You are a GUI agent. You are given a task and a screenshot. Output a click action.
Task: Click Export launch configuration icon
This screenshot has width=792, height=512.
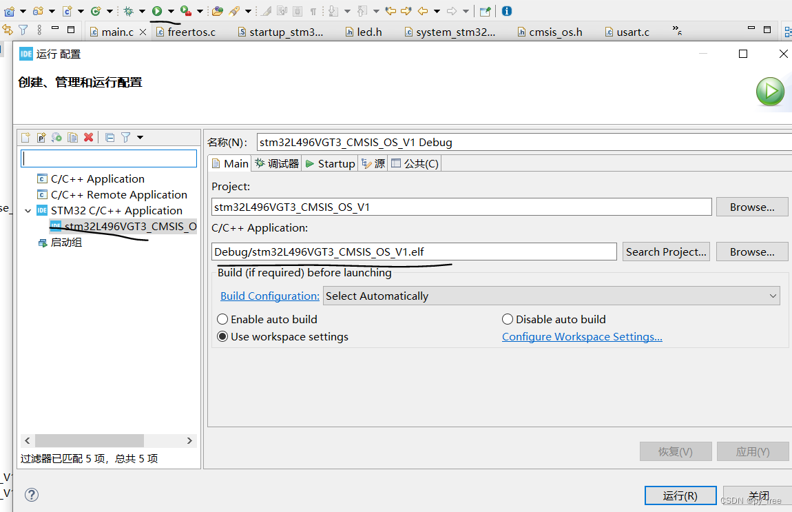(x=56, y=138)
